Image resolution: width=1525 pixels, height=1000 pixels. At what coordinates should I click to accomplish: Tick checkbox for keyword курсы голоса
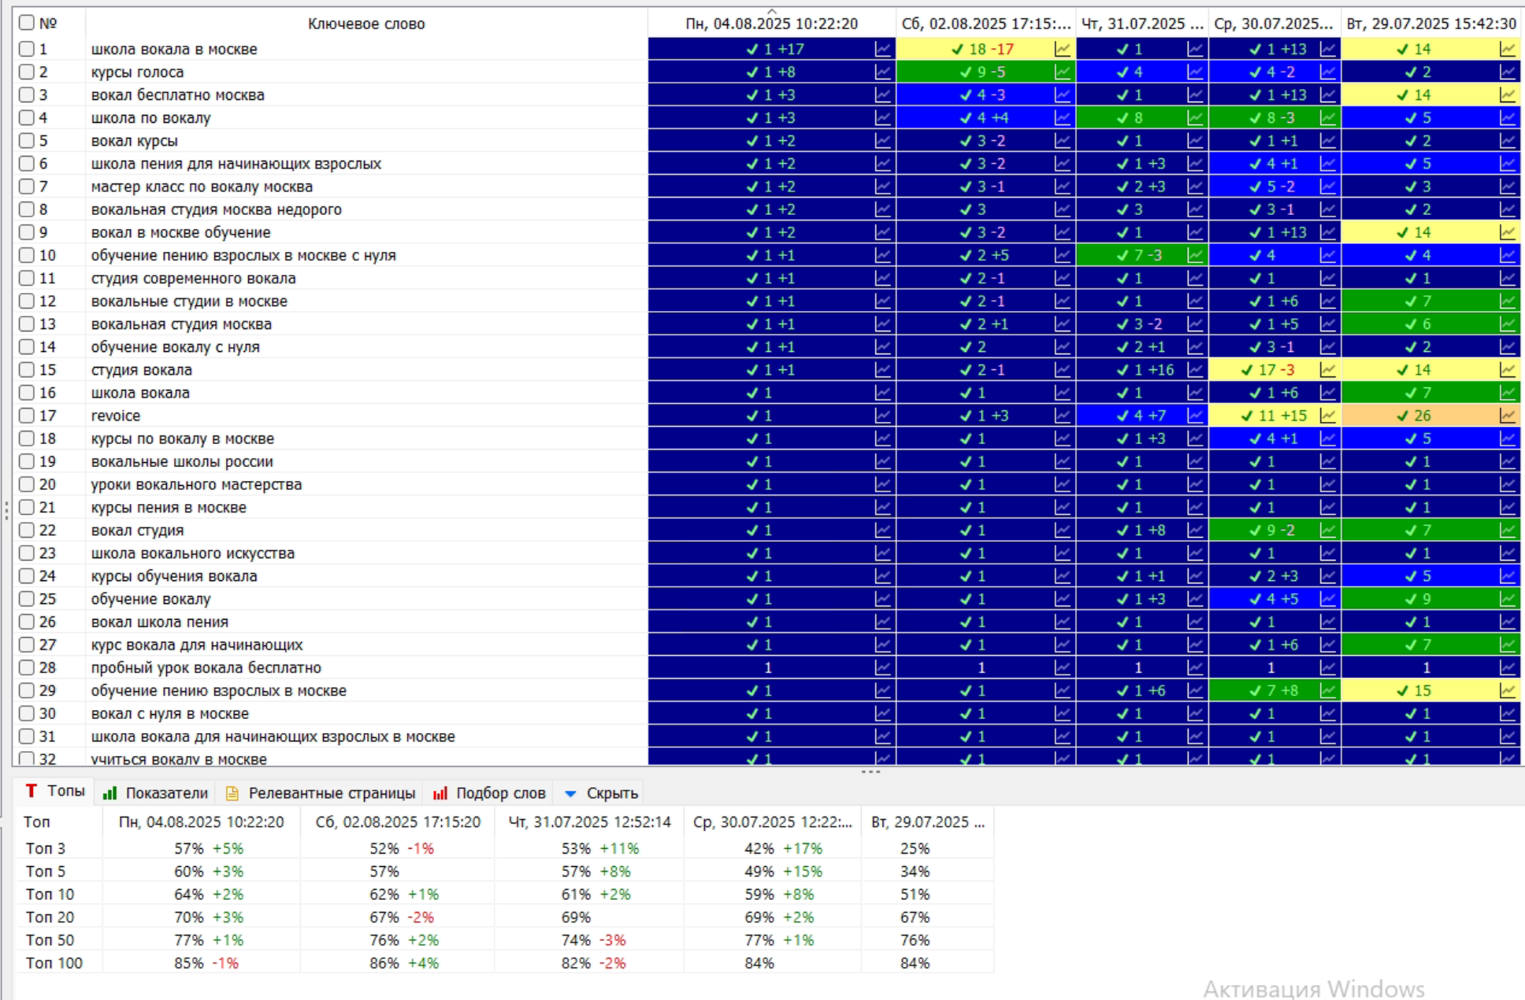point(27,72)
